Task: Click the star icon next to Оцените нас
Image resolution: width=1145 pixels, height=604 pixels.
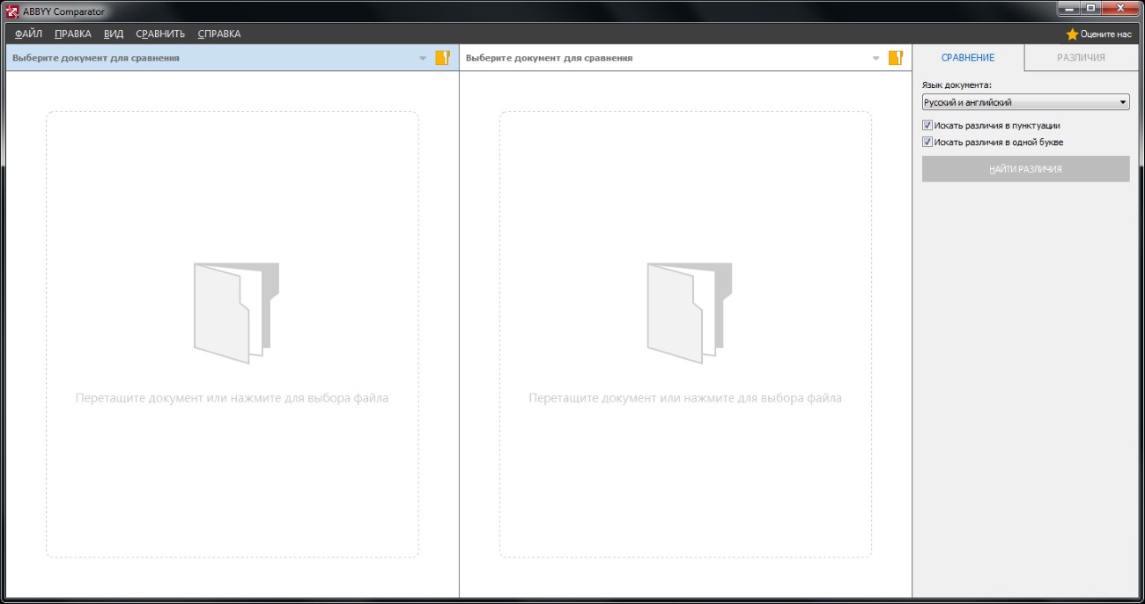Action: click(x=1072, y=34)
